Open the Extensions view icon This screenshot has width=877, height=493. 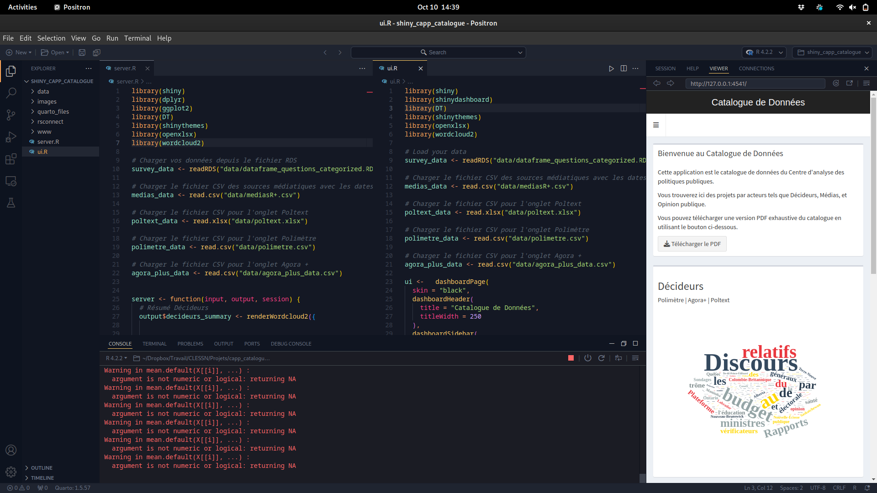click(x=11, y=159)
